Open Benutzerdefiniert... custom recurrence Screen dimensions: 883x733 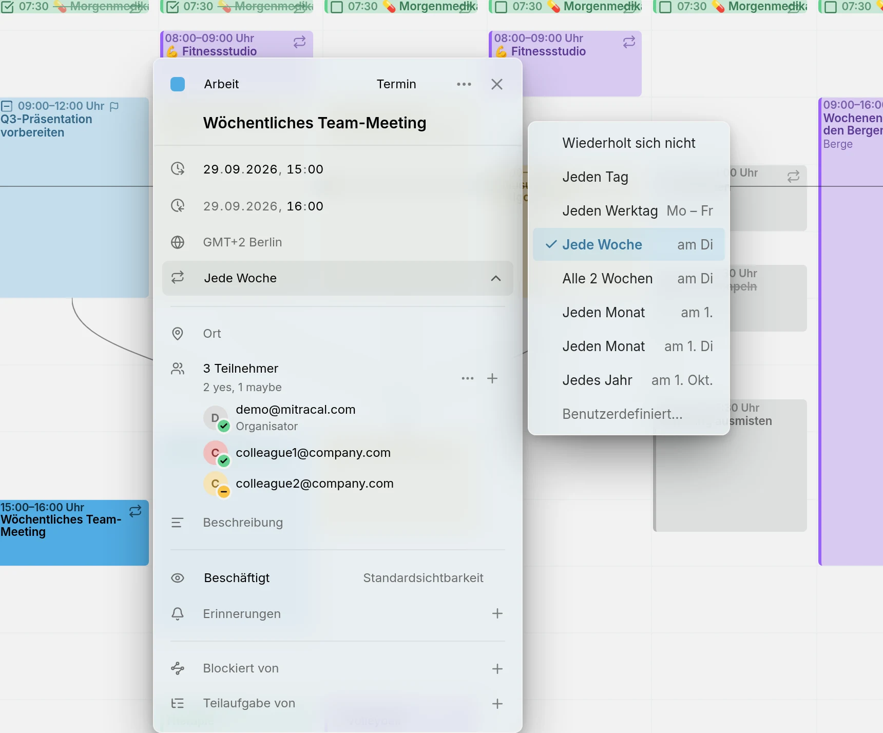[629, 414]
